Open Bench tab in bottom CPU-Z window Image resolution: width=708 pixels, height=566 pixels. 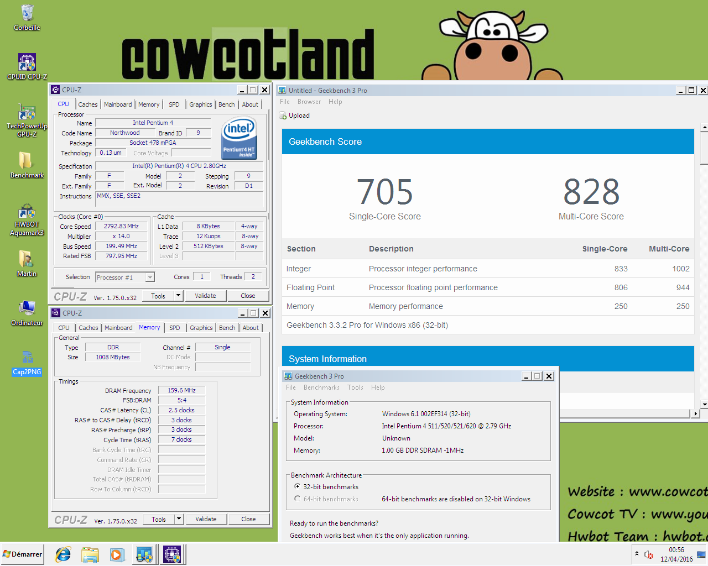pos(227,328)
